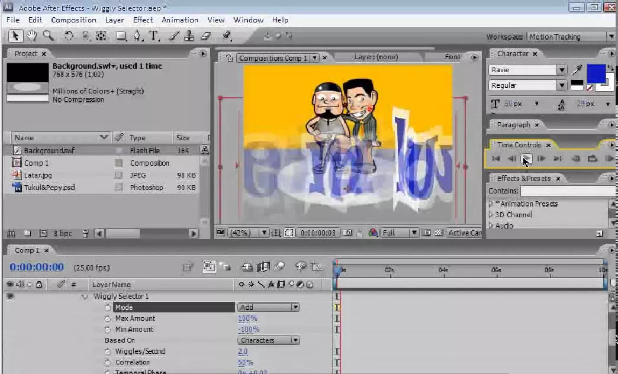Jump to first frame in Time Controls
This screenshot has height=374, width=618.
tap(496, 159)
